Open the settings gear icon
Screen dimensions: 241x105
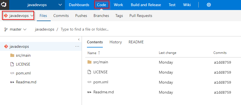click(209, 5)
